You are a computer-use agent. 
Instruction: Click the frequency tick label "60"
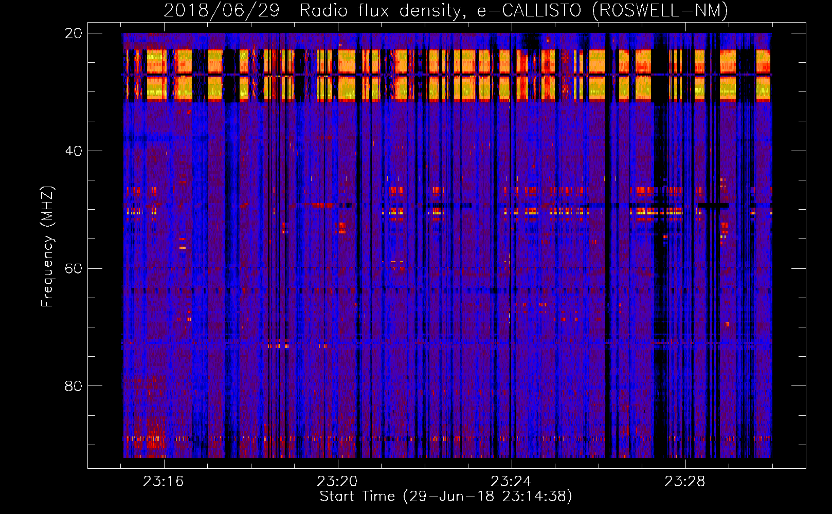pyautogui.click(x=74, y=268)
